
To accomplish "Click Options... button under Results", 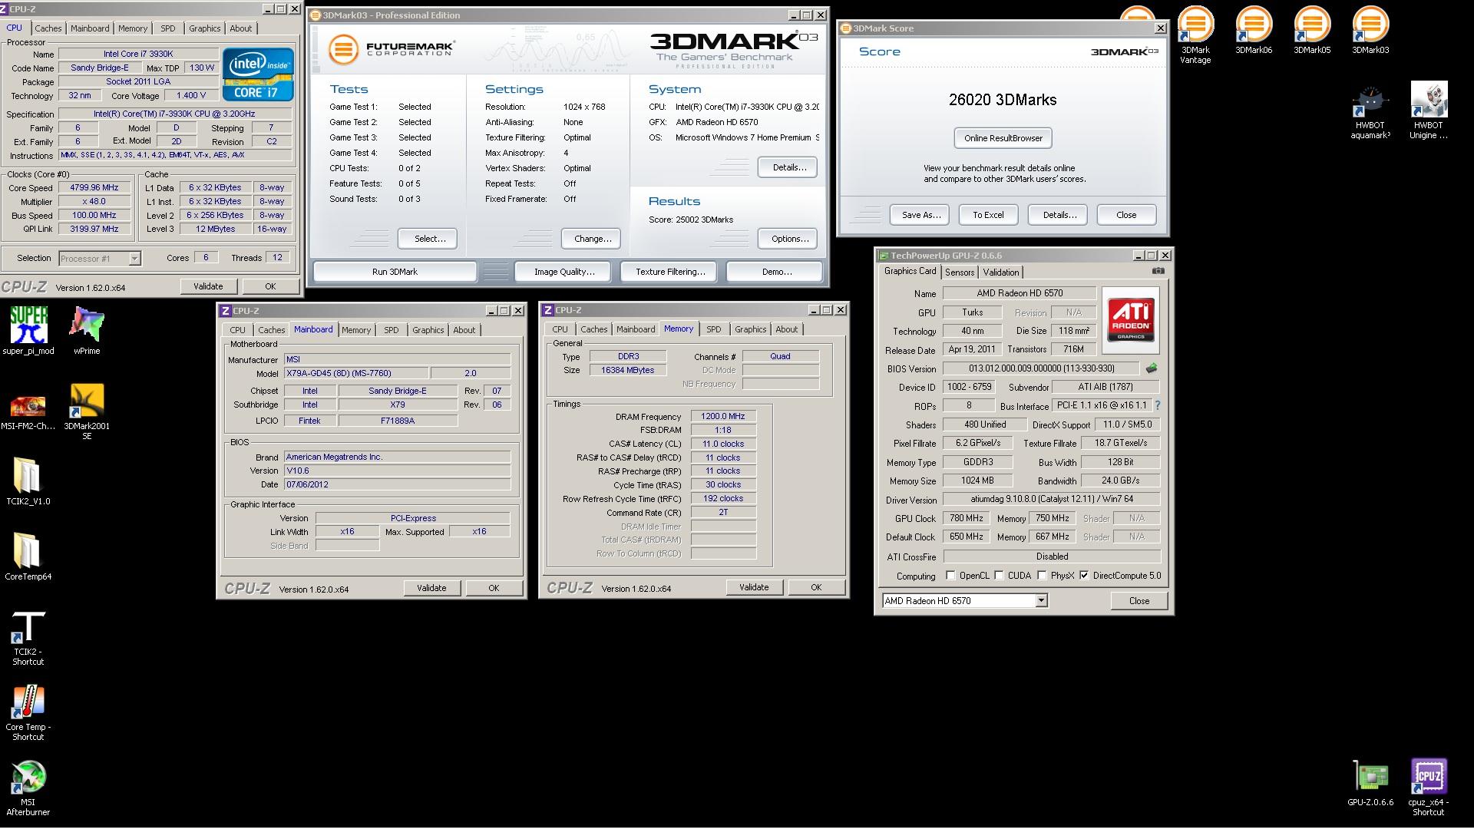I will [x=789, y=239].
